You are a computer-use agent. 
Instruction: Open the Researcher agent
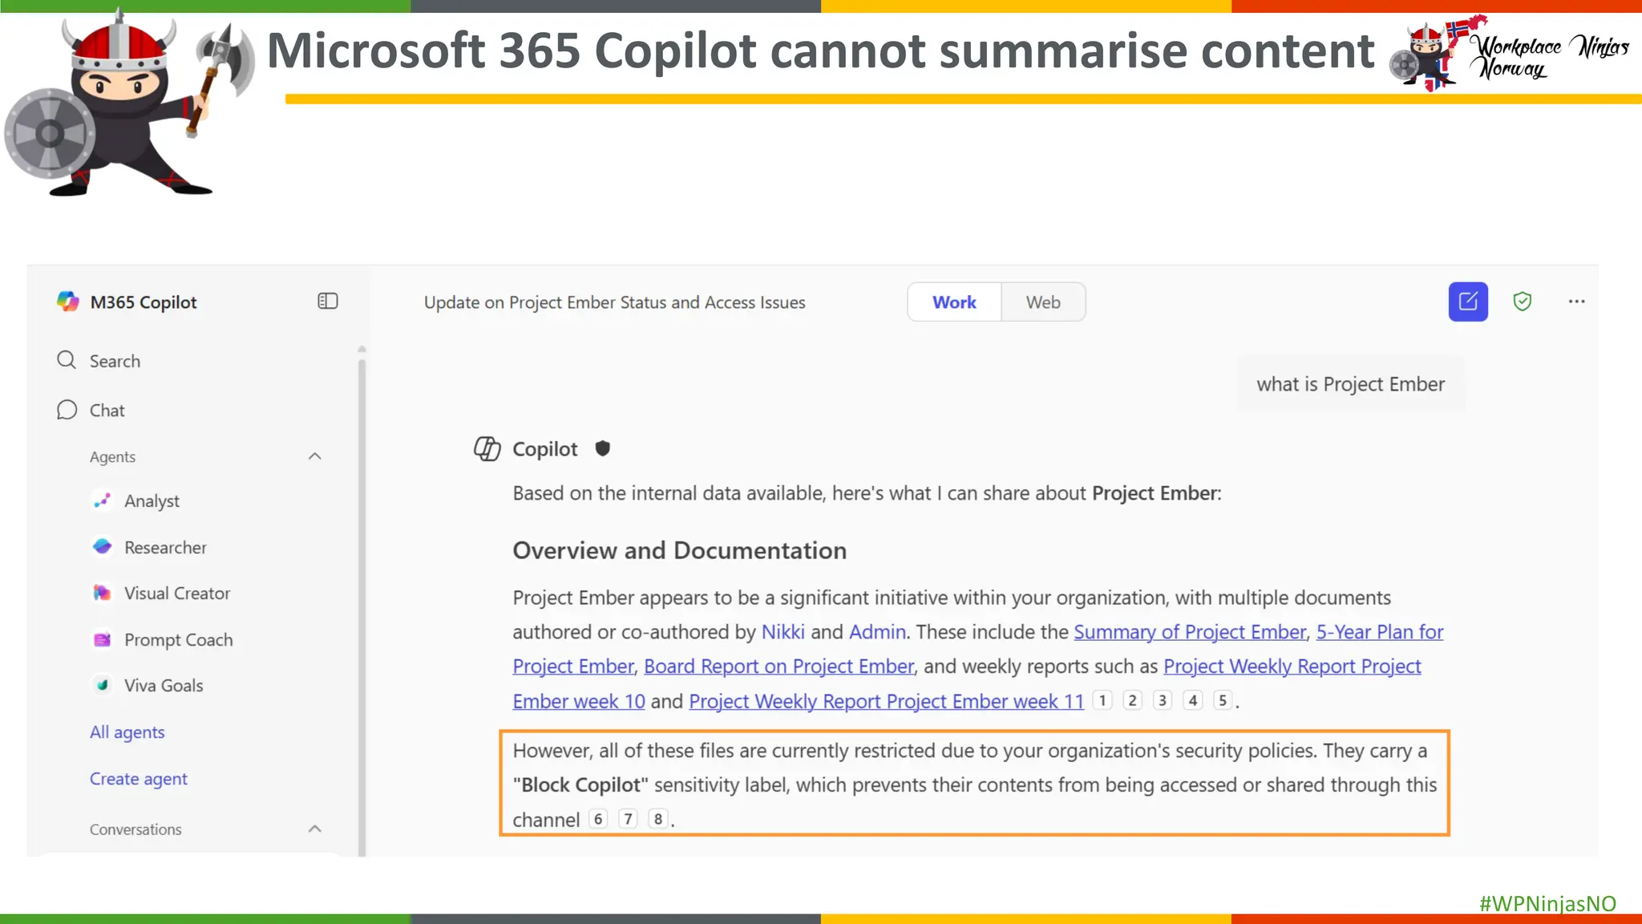click(164, 548)
